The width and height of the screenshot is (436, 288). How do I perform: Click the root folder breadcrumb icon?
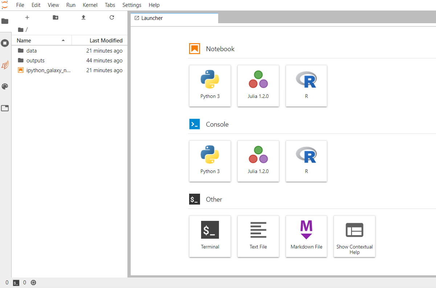click(21, 30)
